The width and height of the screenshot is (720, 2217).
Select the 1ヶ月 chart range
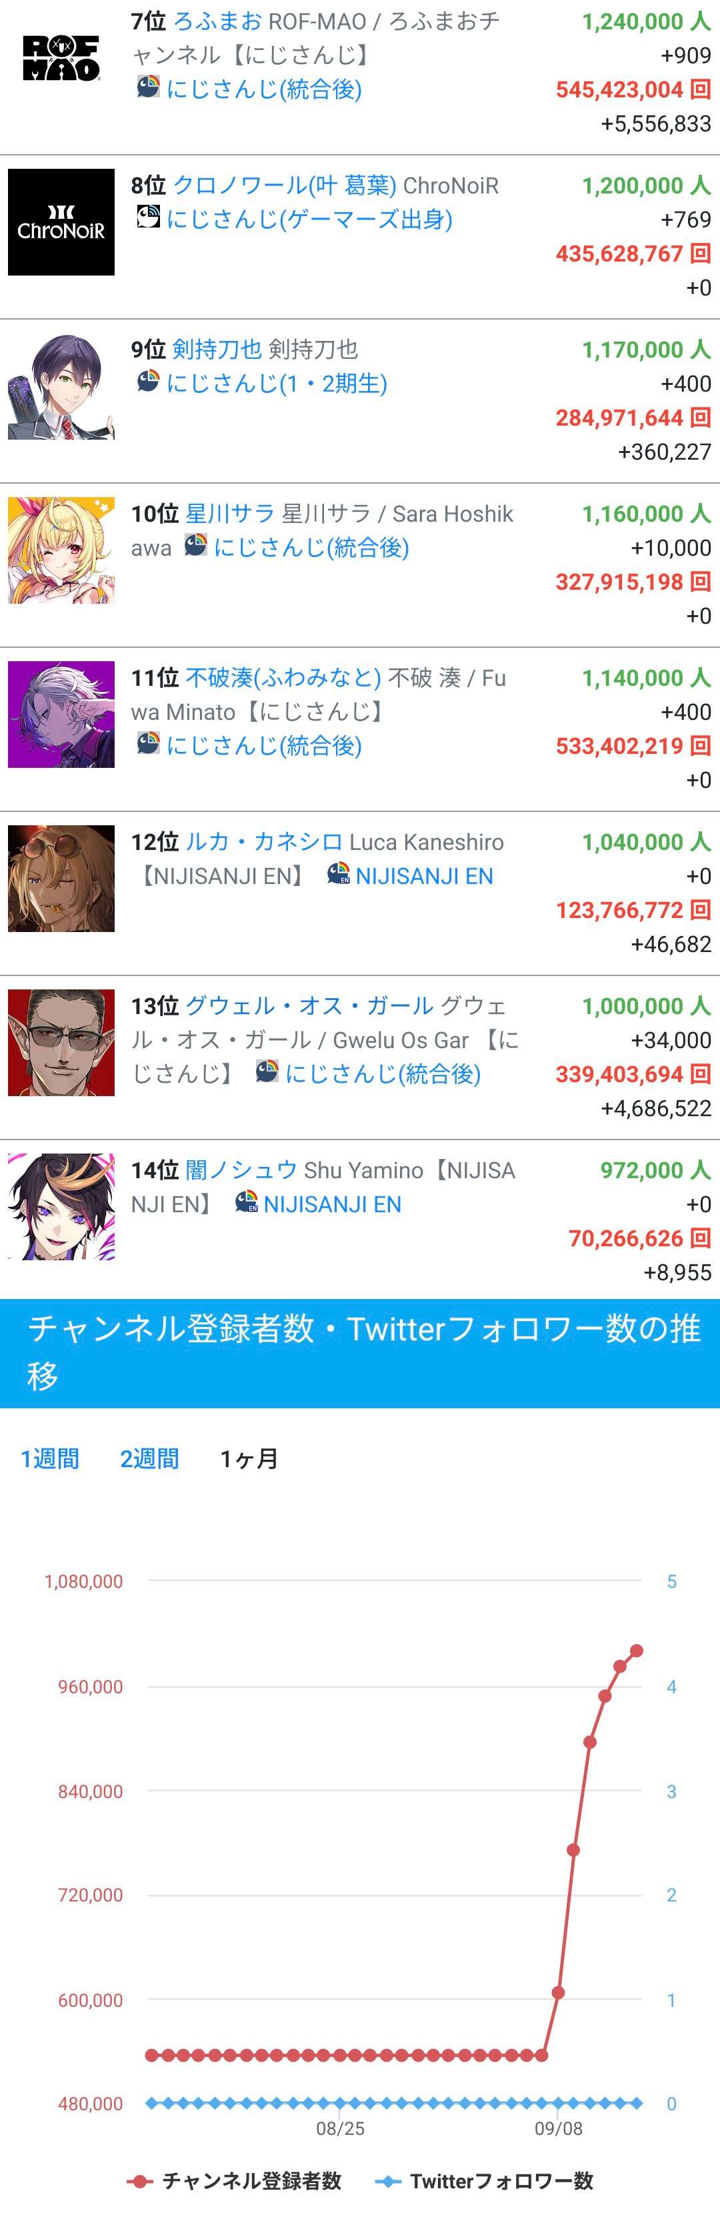point(249,1458)
